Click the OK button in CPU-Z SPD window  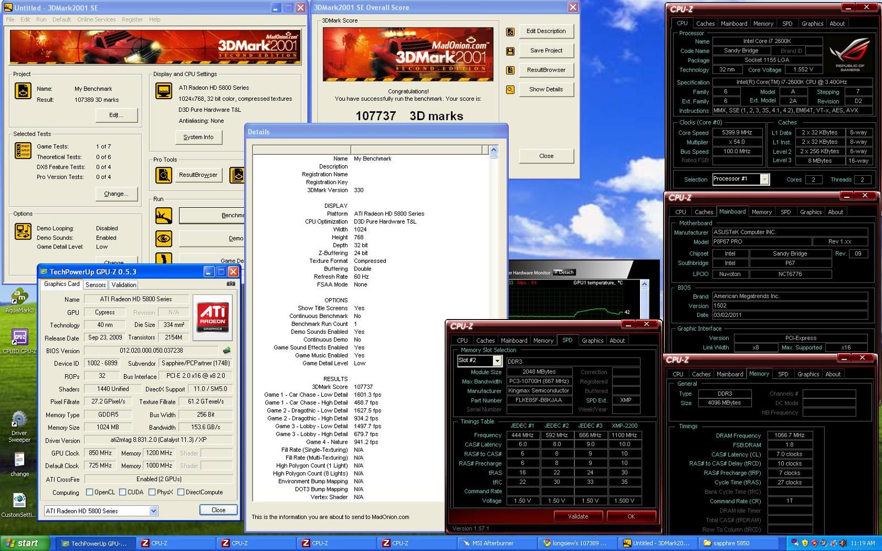coord(631,516)
